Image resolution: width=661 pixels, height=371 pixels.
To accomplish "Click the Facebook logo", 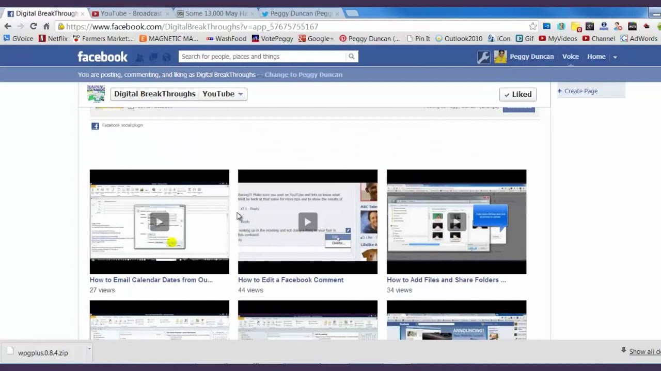I will pyautogui.click(x=102, y=57).
